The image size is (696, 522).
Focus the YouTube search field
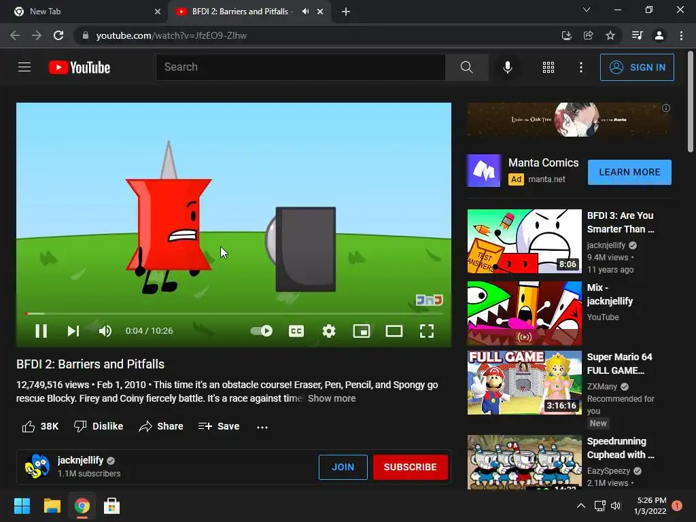coord(300,67)
